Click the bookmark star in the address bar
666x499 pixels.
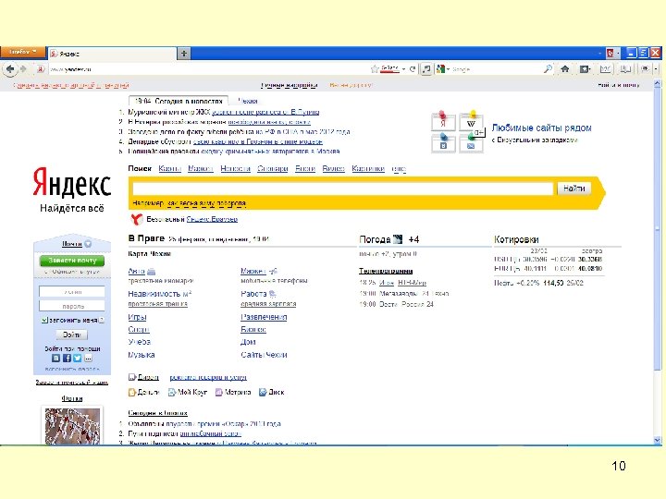coord(375,68)
